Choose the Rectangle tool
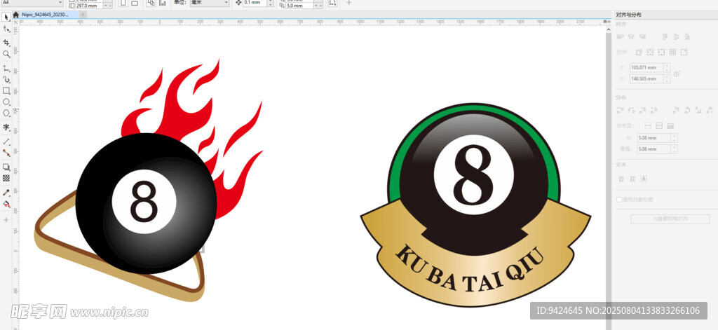Image resolution: width=718 pixels, height=330 pixels. point(6,90)
